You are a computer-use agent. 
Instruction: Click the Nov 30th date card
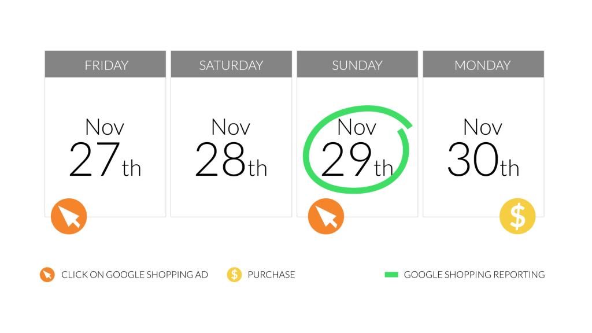[x=483, y=147]
